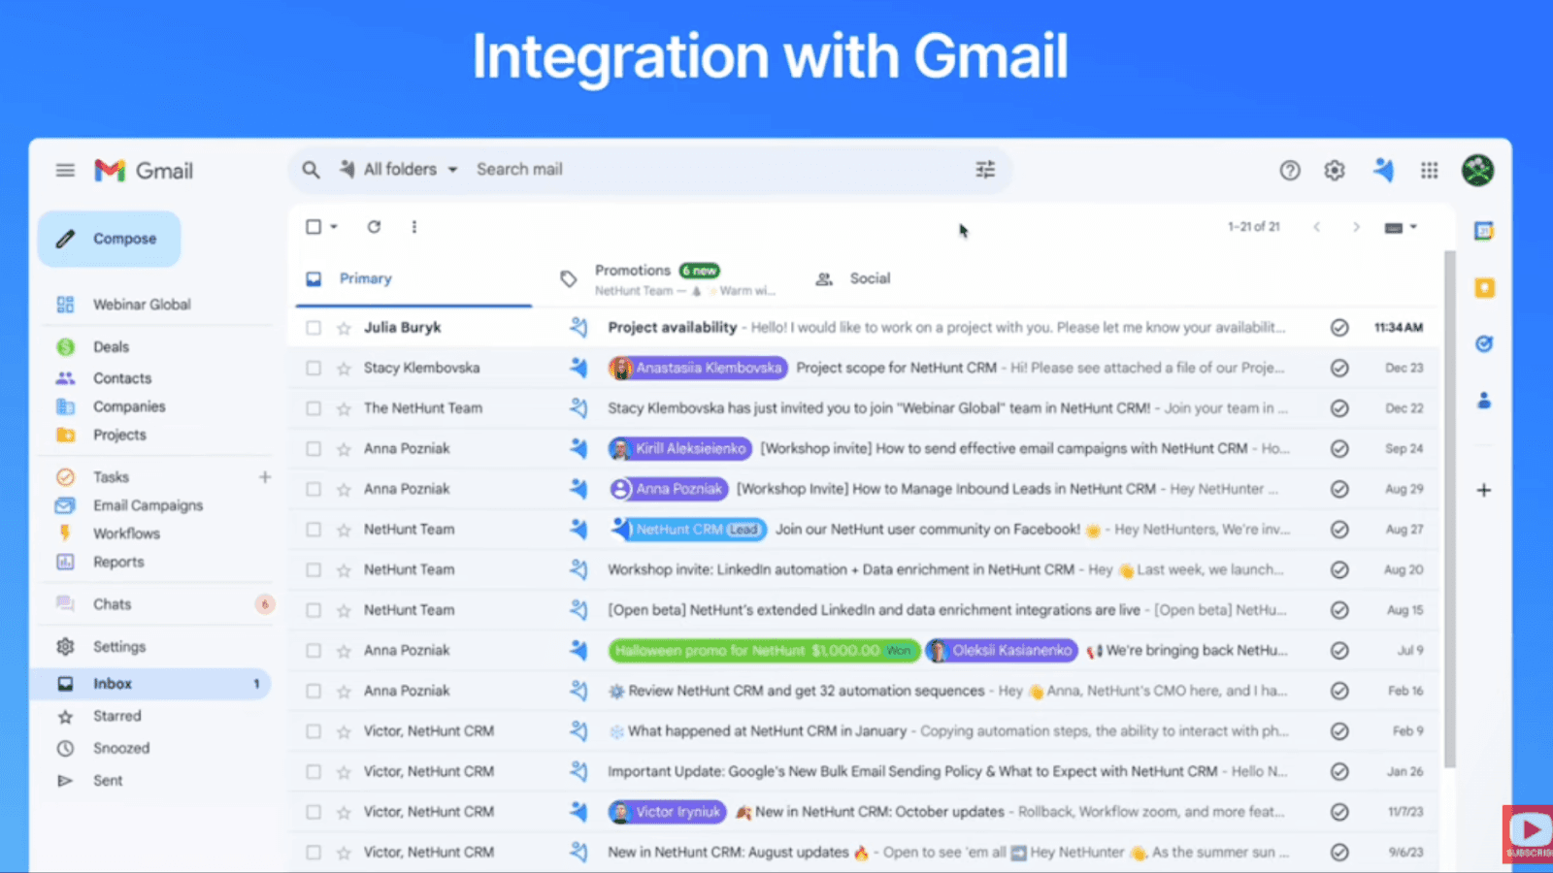Viewport: 1553px width, 873px height.
Task: Open the Workflows section
Action: point(126,533)
